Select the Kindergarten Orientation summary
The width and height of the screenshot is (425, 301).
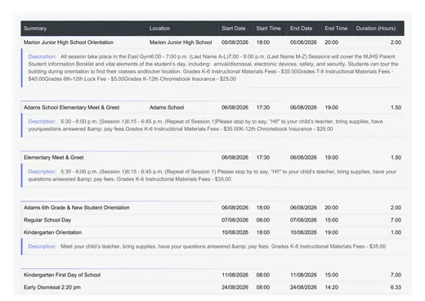click(52, 232)
